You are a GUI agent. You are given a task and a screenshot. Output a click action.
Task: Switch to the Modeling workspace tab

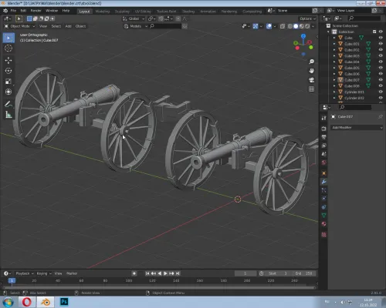click(x=103, y=12)
